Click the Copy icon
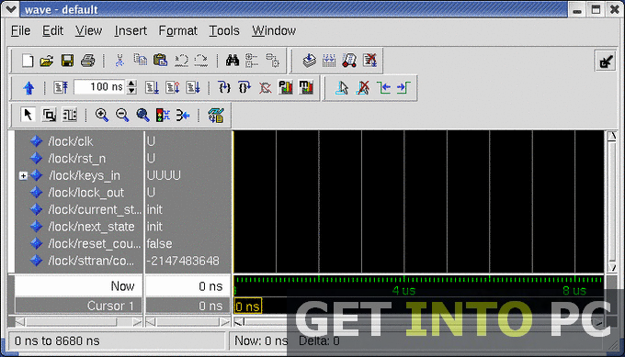This screenshot has width=625, height=357. pos(140,60)
